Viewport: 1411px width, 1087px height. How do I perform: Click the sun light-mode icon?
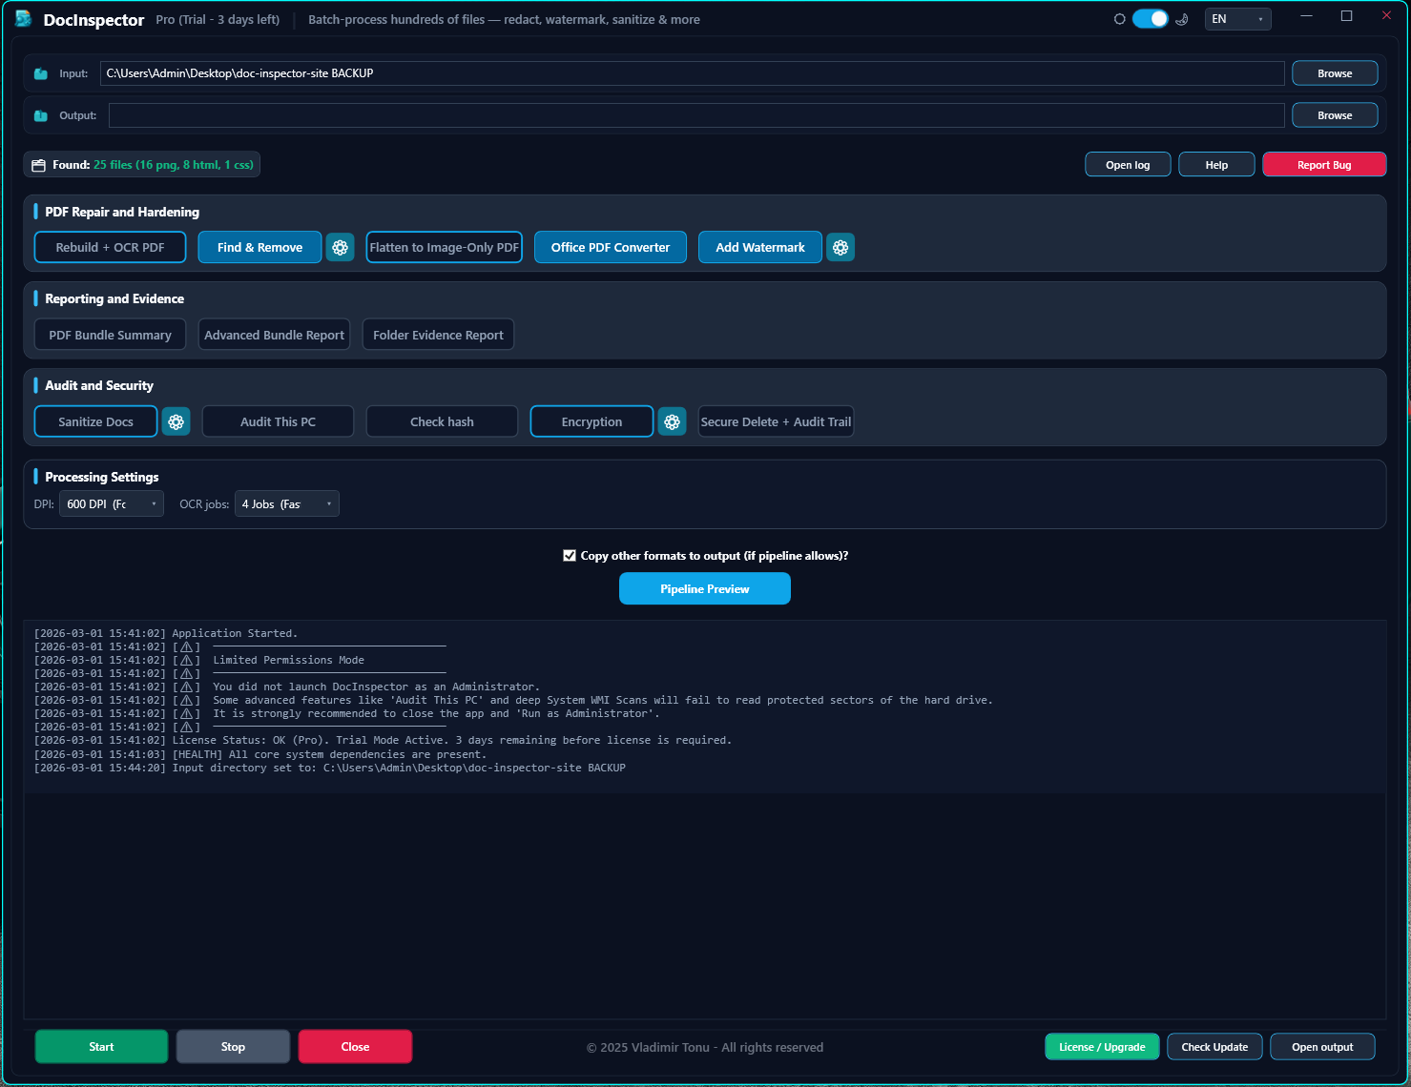[x=1119, y=19]
